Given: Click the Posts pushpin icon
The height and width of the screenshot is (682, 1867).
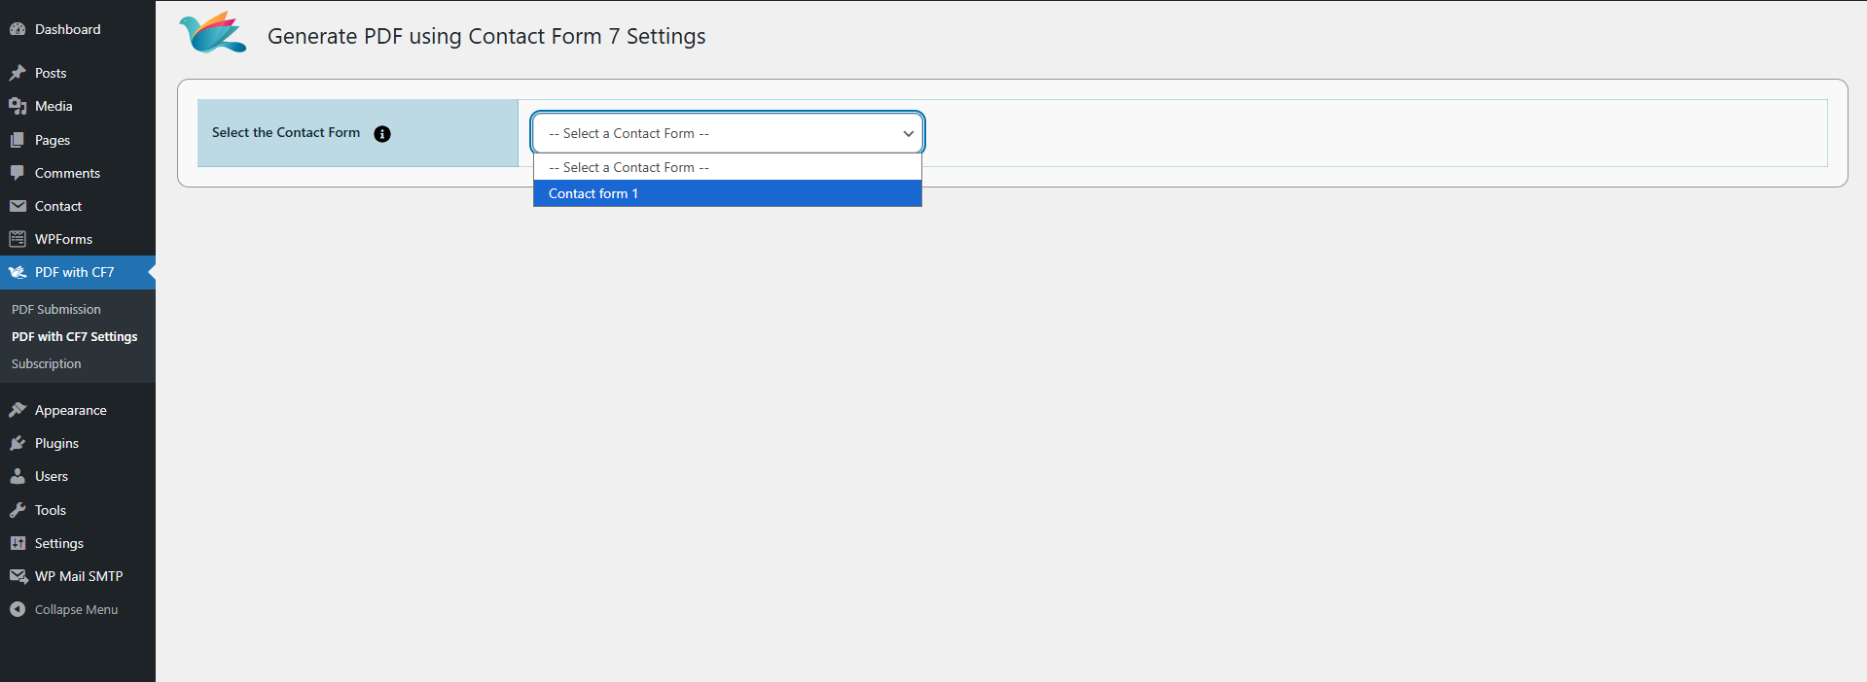Looking at the screenshot, I should point(18,73).
